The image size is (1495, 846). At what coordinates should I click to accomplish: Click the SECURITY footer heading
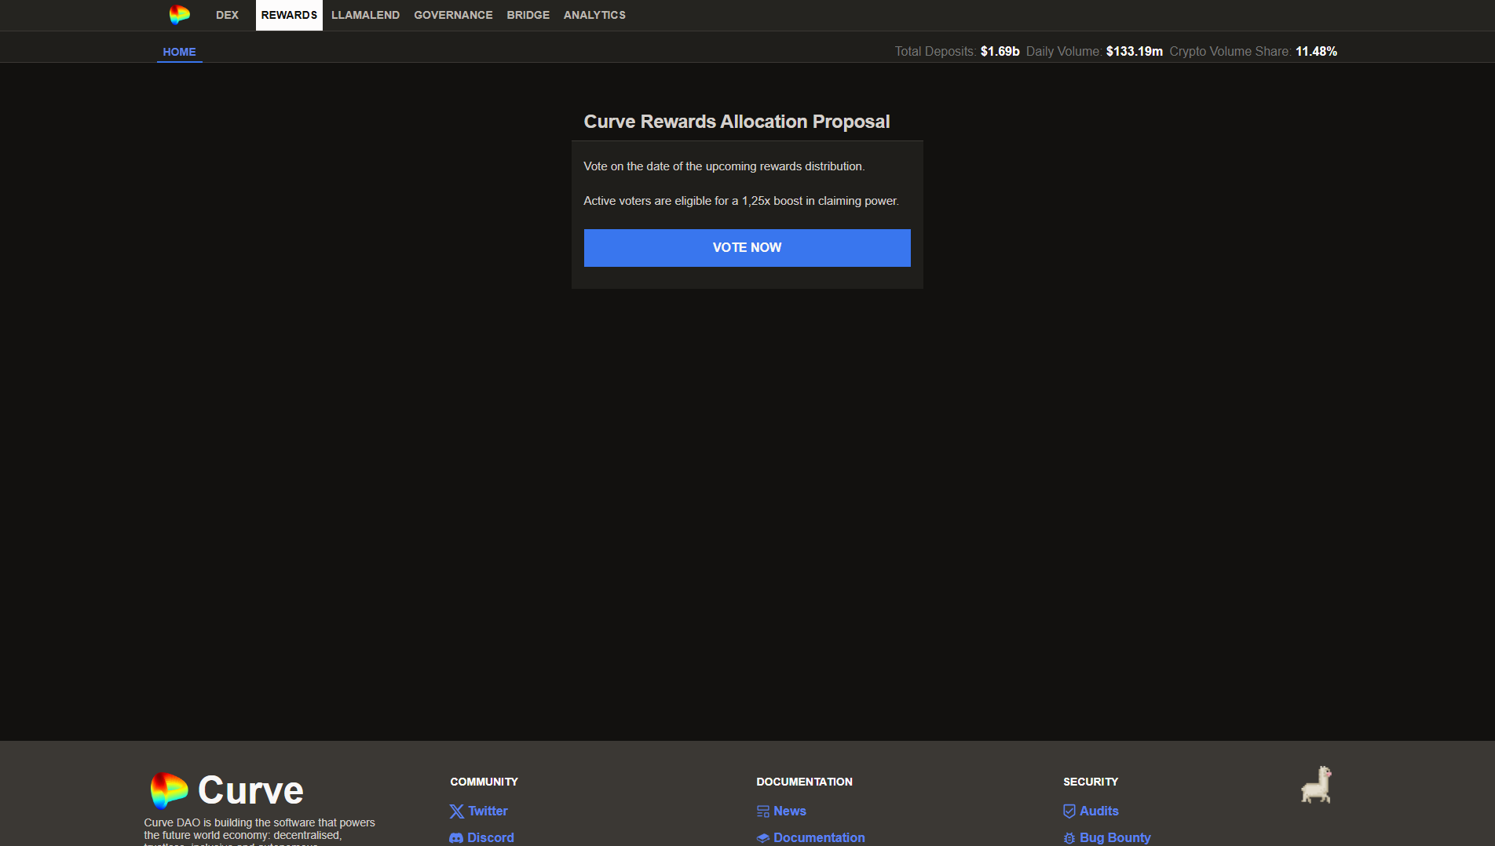click(x=1091, y=782)
